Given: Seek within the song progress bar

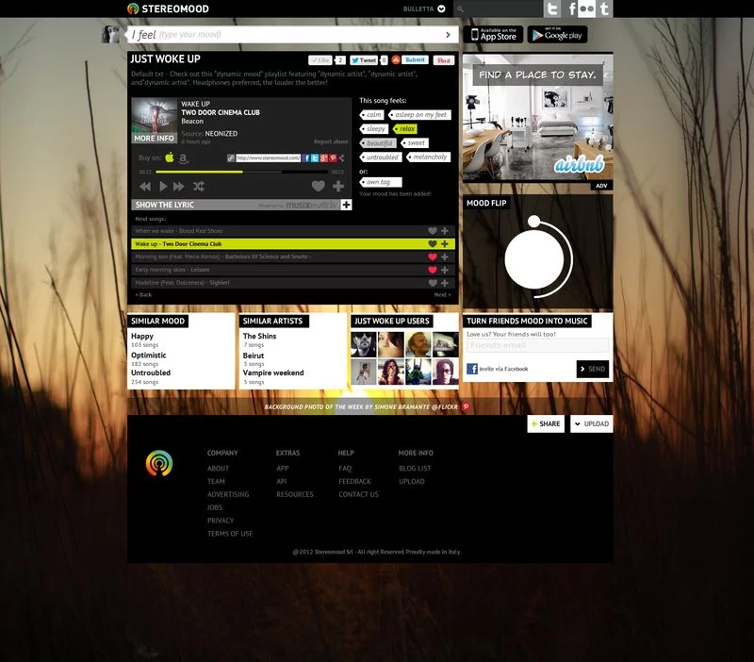Looking at the screenshot, I should click(x=241, y=172).
